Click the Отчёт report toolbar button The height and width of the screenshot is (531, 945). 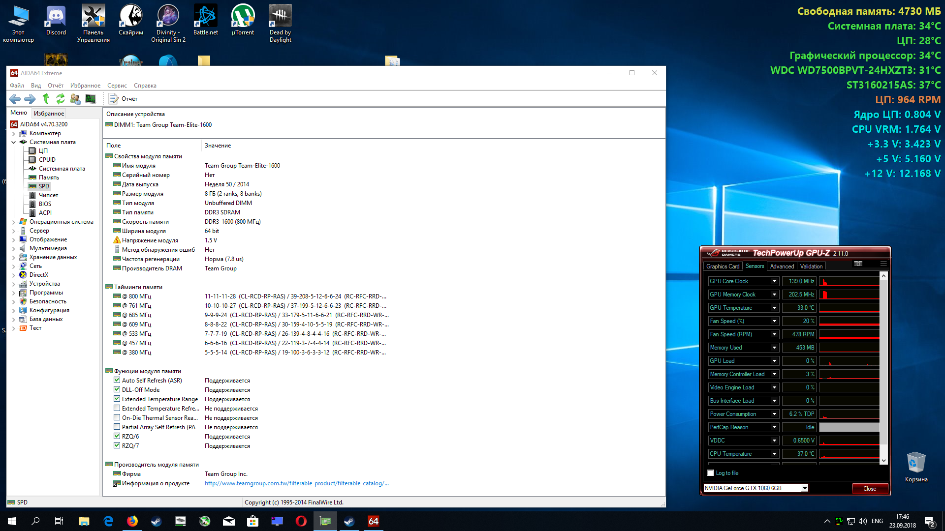click(x=124, y=99)
